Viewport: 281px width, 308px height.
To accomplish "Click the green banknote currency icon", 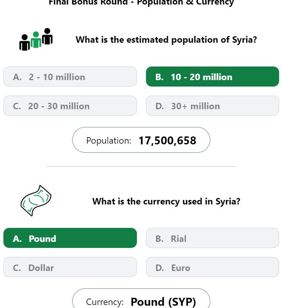I will click(x=36, y=201).
